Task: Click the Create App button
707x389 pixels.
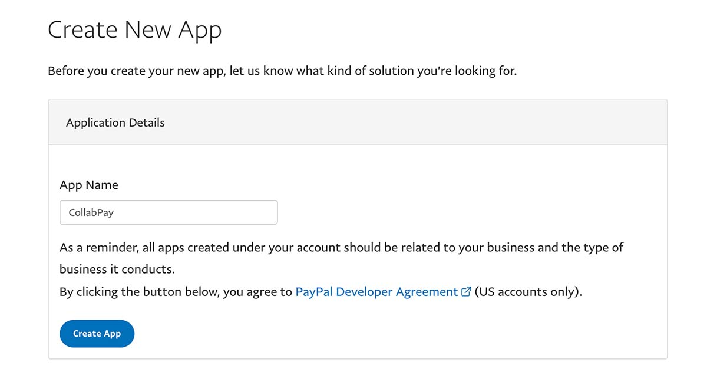Action: (97, 334)
